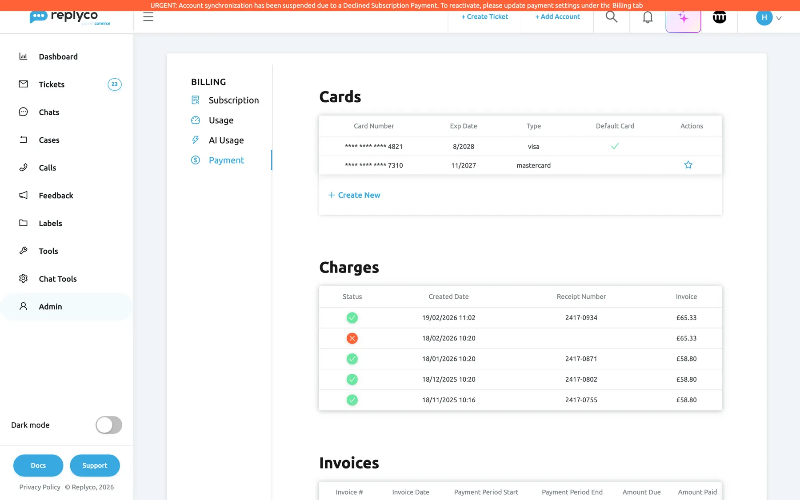Click the black round logo icon in header
The width and height of the screenshot is (800, 500).
tap(719, 17)
